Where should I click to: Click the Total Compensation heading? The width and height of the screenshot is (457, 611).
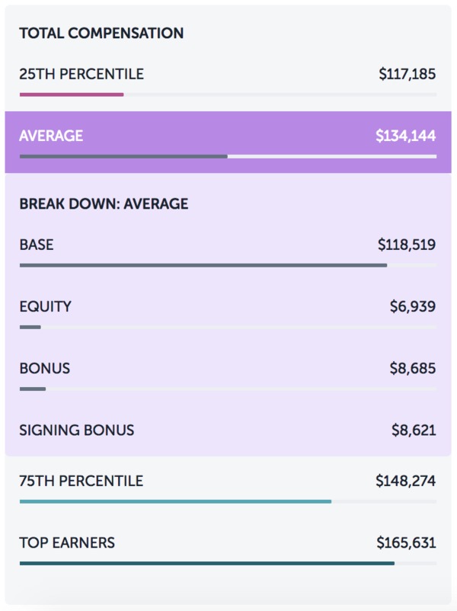[102, 33]
